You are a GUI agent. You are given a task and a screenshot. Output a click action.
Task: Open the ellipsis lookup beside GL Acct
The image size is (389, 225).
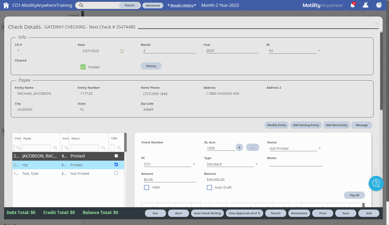[252, 147]
